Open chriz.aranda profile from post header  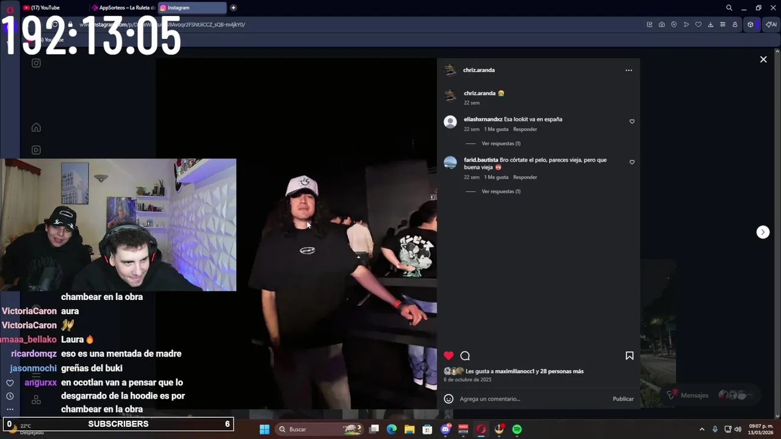pos(479,70)
